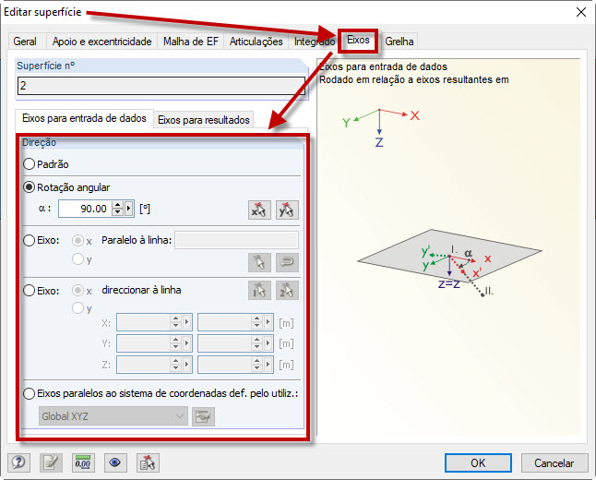Open Eixos para entrada de dados subtab

(x=84, y=118)
